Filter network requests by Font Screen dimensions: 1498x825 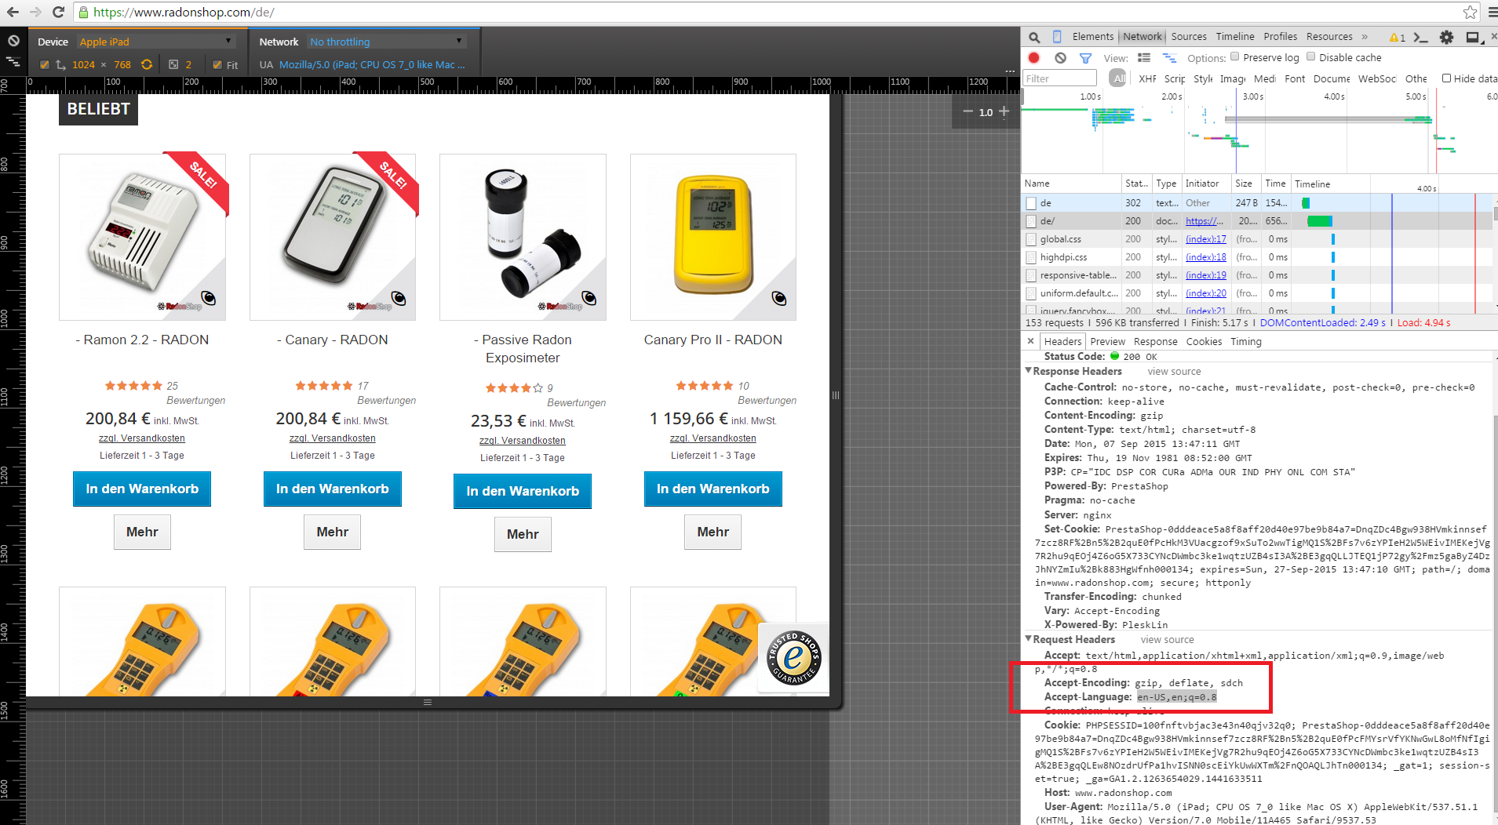[x=1295, y=78]
